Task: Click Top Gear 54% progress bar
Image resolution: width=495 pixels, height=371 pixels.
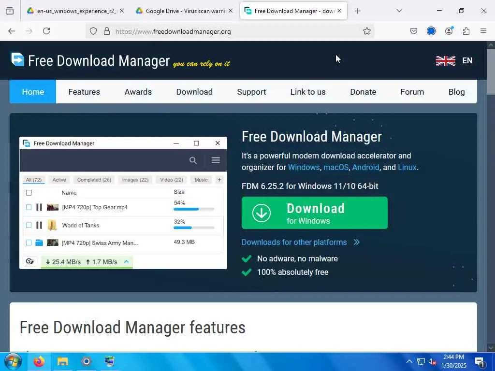Action: 194,209
